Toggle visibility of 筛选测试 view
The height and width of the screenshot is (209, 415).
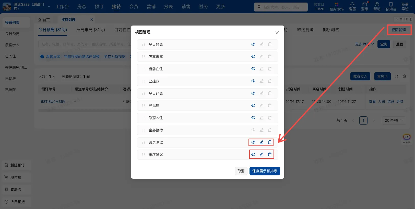point(253,142)
